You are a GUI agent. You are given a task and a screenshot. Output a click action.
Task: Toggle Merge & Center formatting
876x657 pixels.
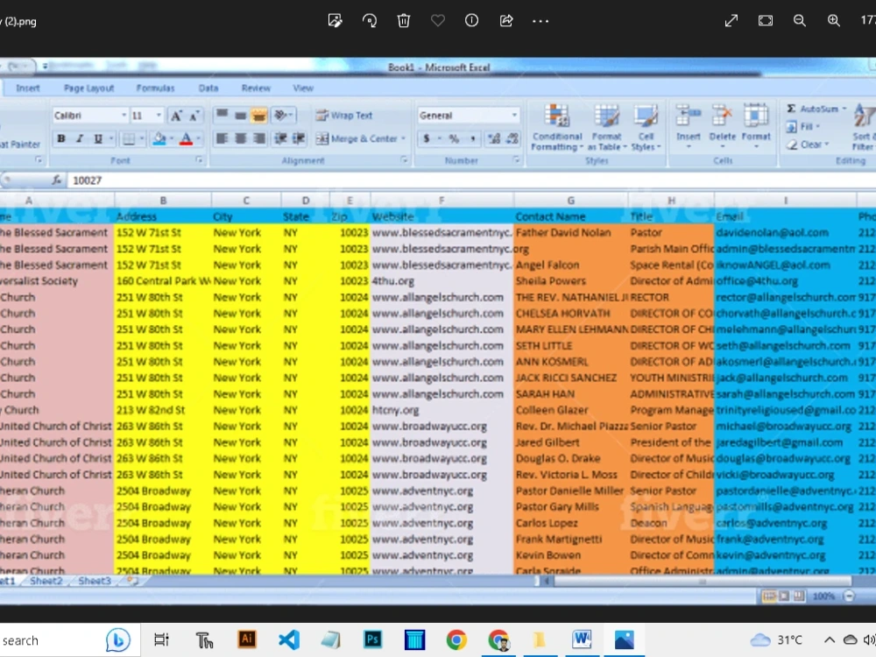359,138
